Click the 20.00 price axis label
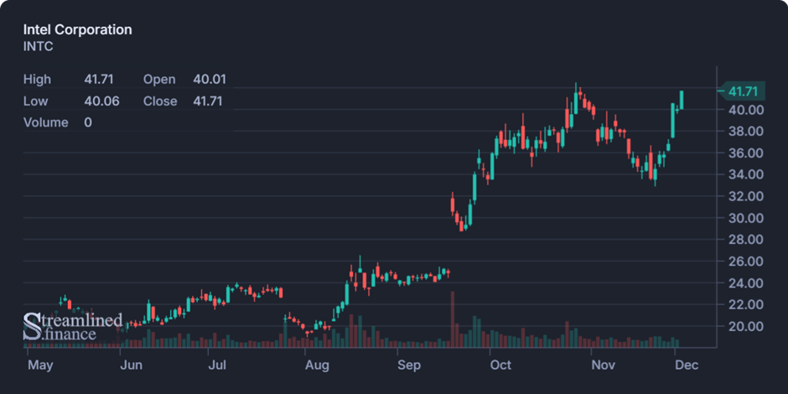788x394 pixels. point(746,326)
